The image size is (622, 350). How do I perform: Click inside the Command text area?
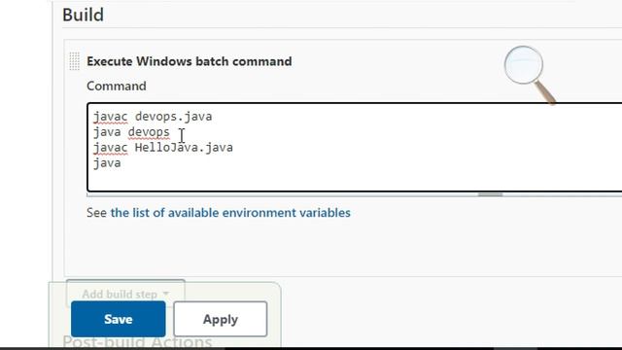pyautogui.click(x=354, y=147)
